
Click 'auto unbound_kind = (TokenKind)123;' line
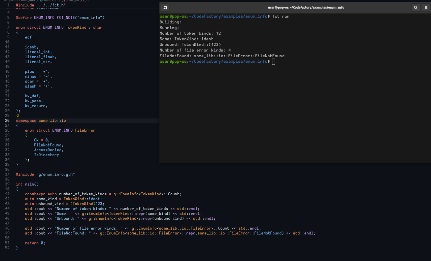coord(65,204)
